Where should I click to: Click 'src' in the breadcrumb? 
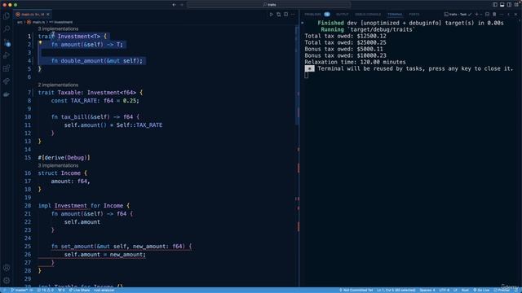[x=20, y=22]
